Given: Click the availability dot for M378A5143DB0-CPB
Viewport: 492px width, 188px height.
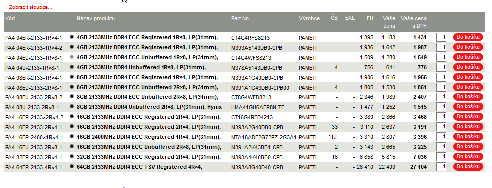Looking at the screenshot, I should [x=72, y=67].
